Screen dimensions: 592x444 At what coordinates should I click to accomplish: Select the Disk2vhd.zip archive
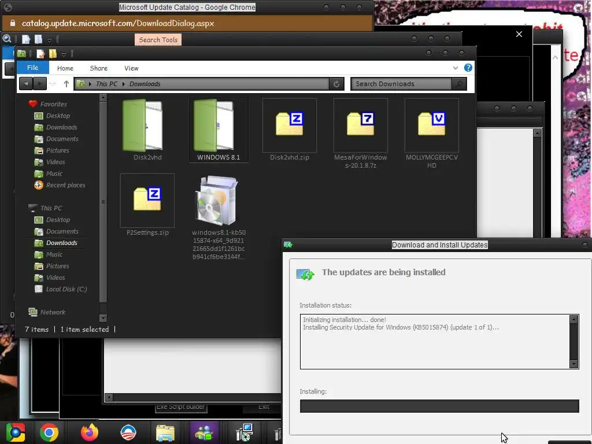[290, 129]
